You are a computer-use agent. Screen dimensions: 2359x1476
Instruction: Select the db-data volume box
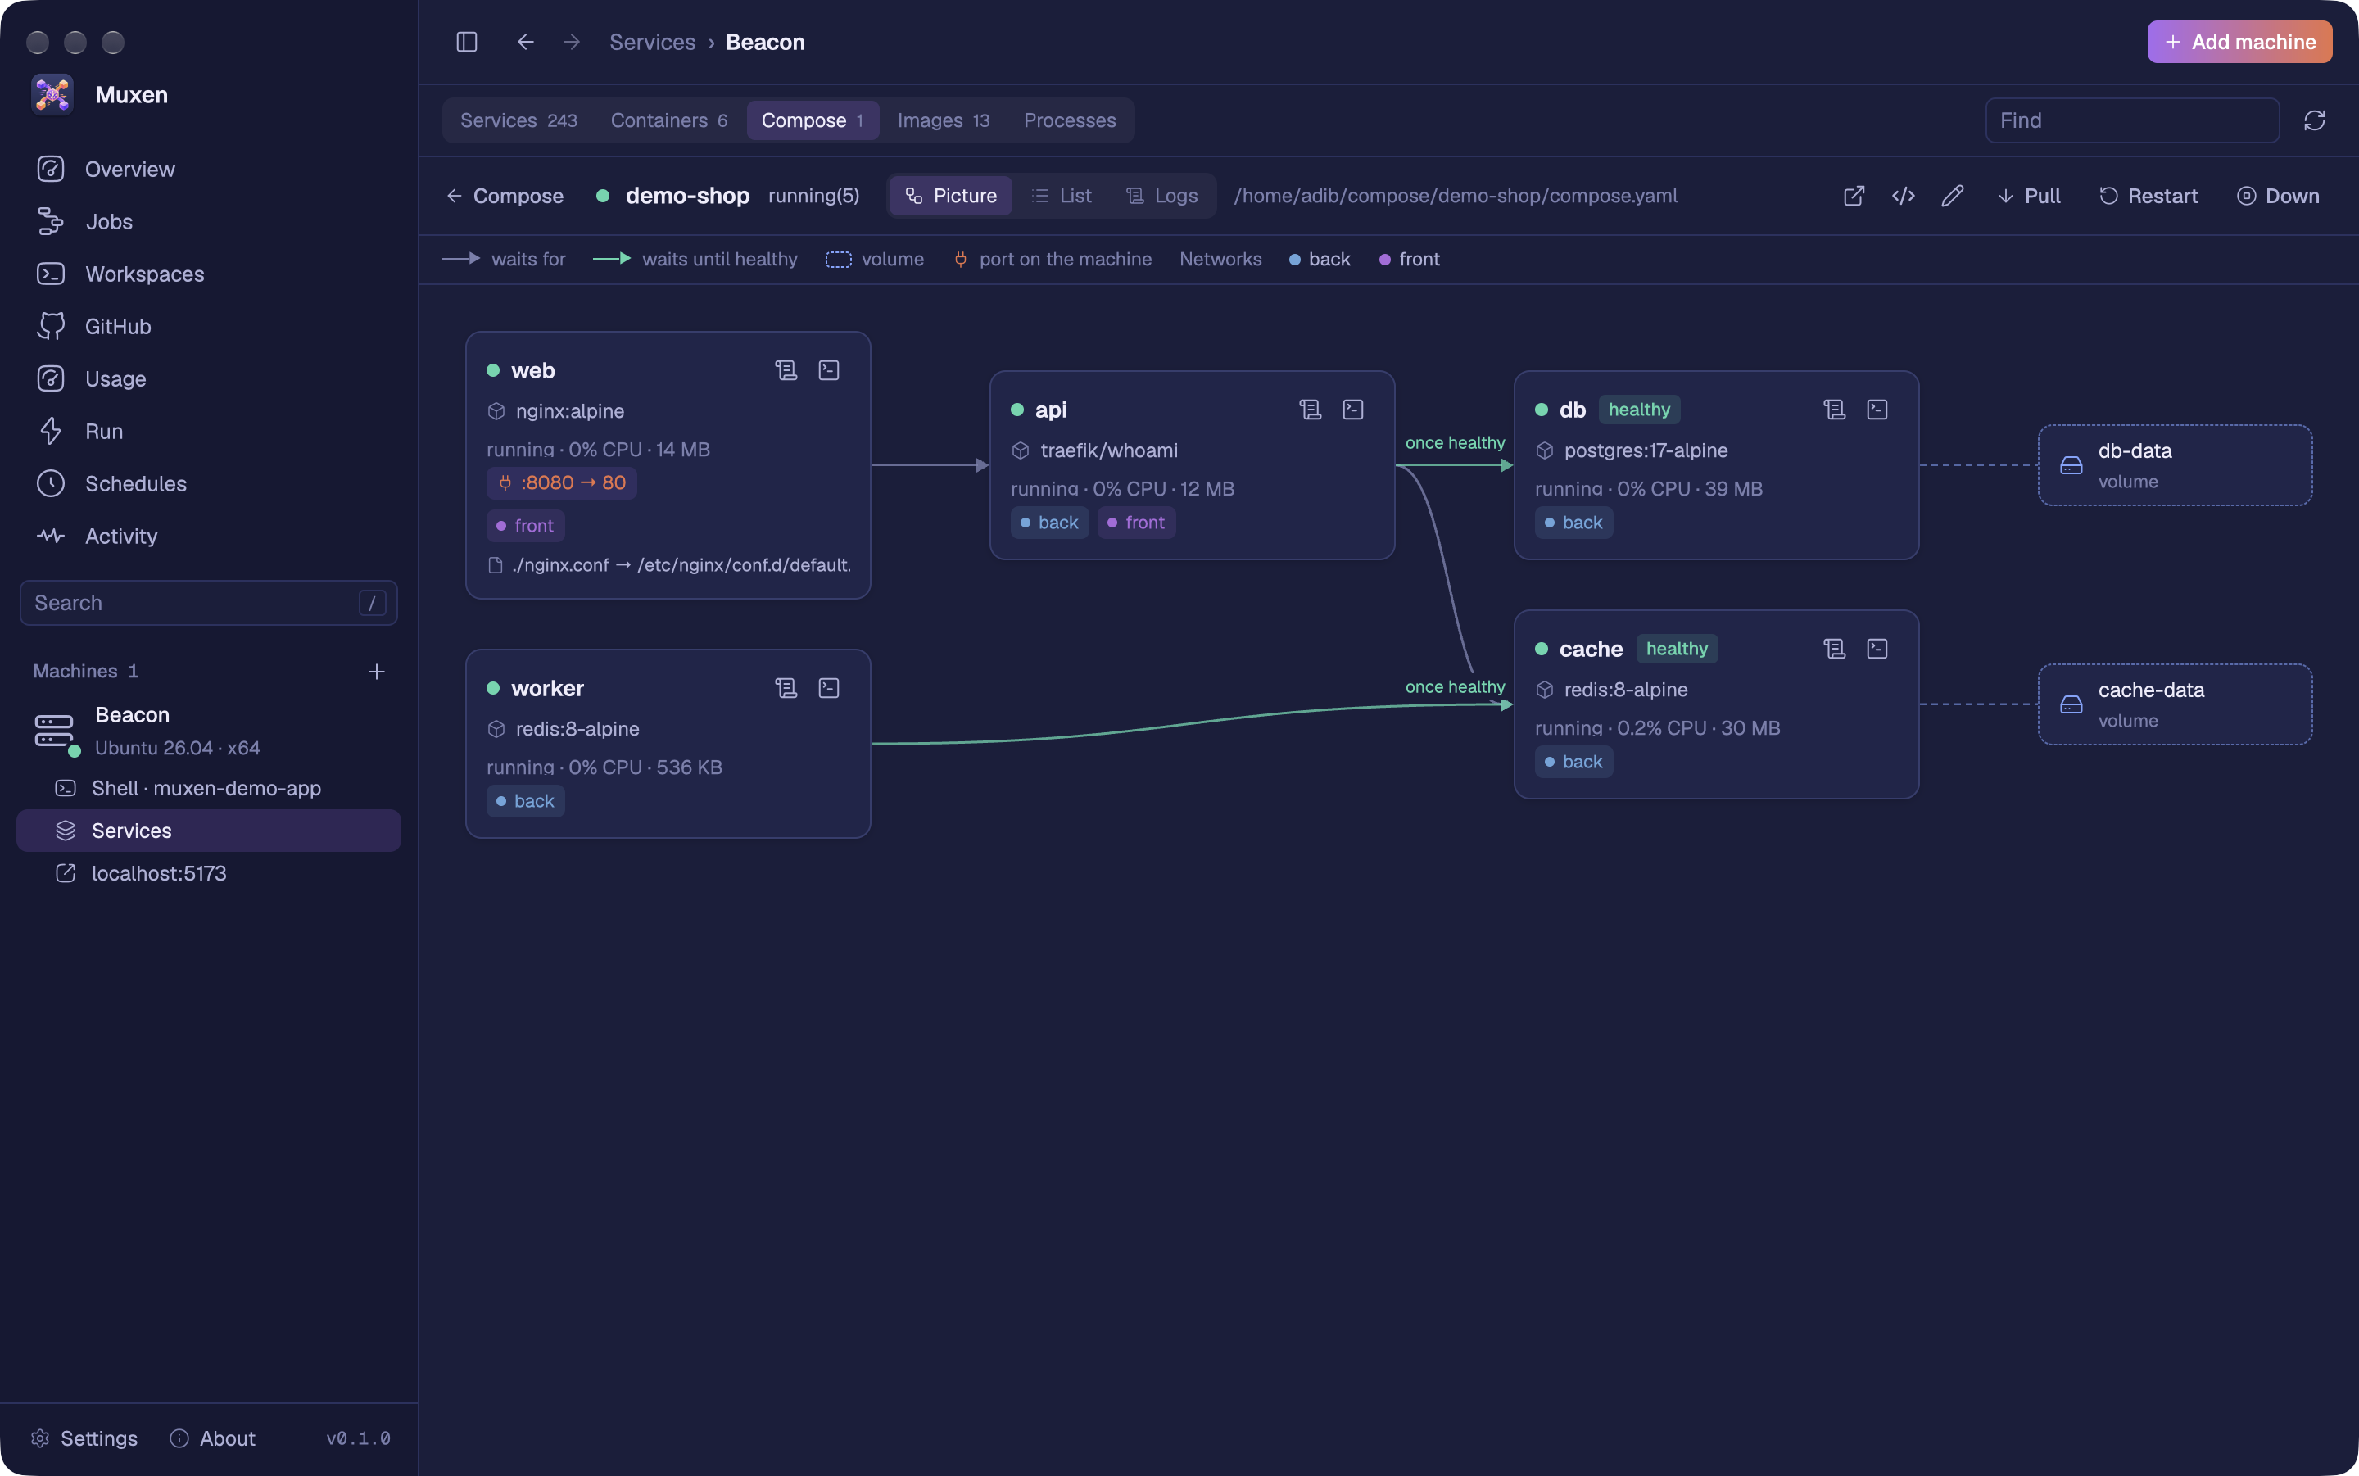click(x=2175, y=464)
